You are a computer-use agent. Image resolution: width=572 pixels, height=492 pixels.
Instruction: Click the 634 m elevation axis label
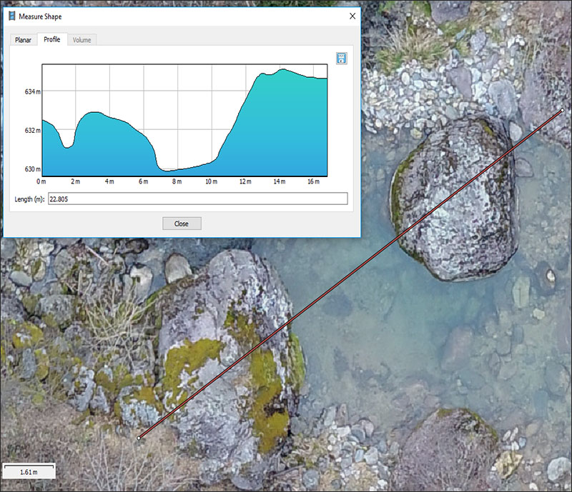tap(32, 91)
